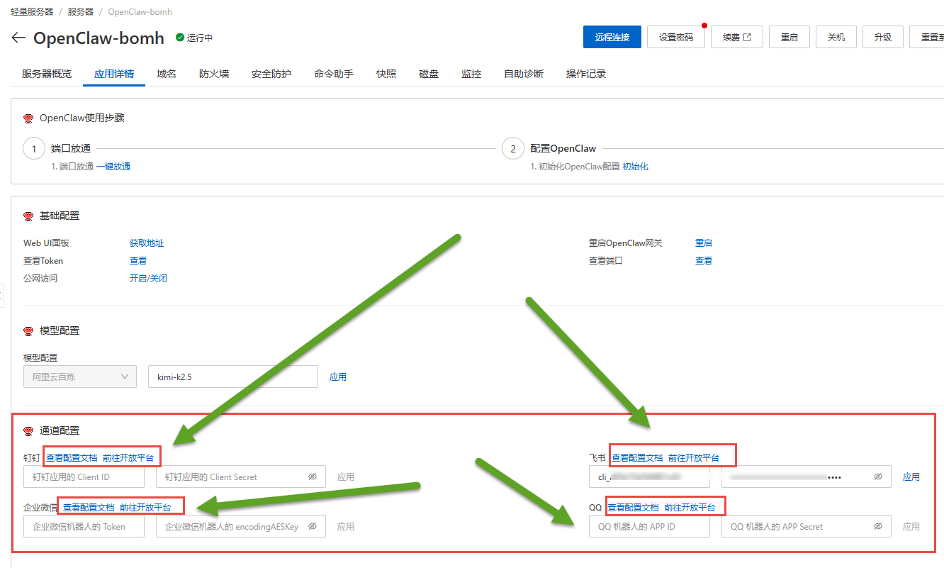Screen dimensions: 944x568
Task: Open 查看配置文档 link for 钉钉
Action: click(72, 457)
